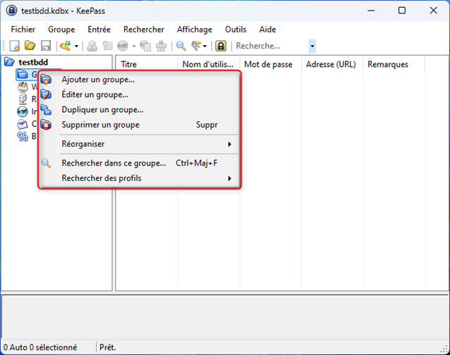Click the Open URL globe toolbar icon
This screenshot has height=355, width=450.
point(123,46)
